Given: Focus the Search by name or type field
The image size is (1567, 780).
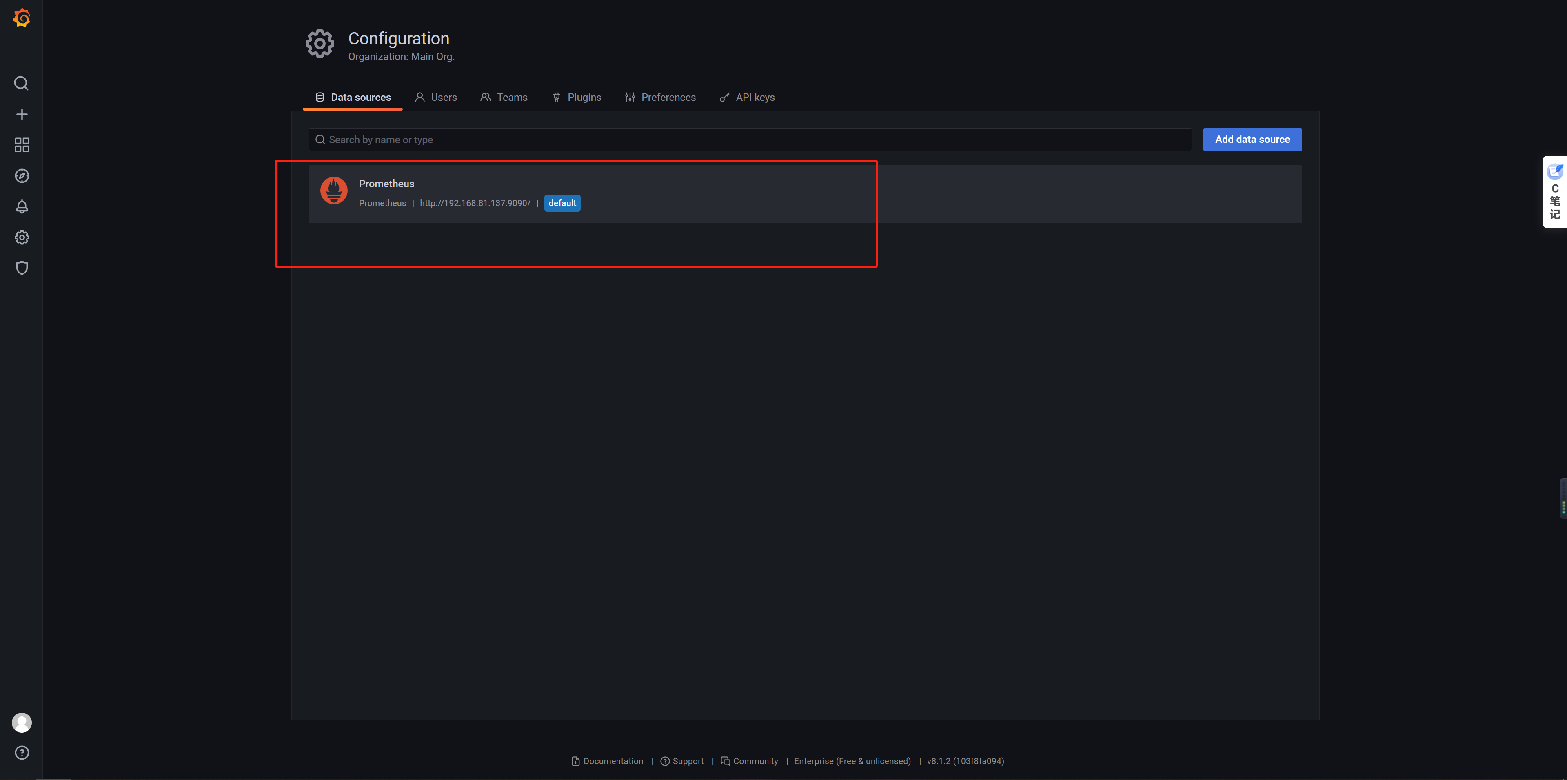Looking at the screenshot, I should tap(750, 140).
